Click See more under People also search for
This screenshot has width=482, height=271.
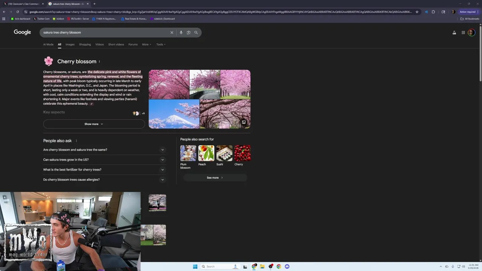pos(215,178)
